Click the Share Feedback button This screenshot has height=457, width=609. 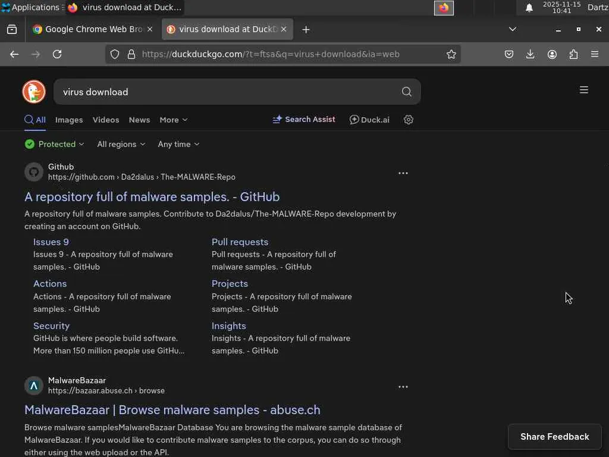coord(554,437)
